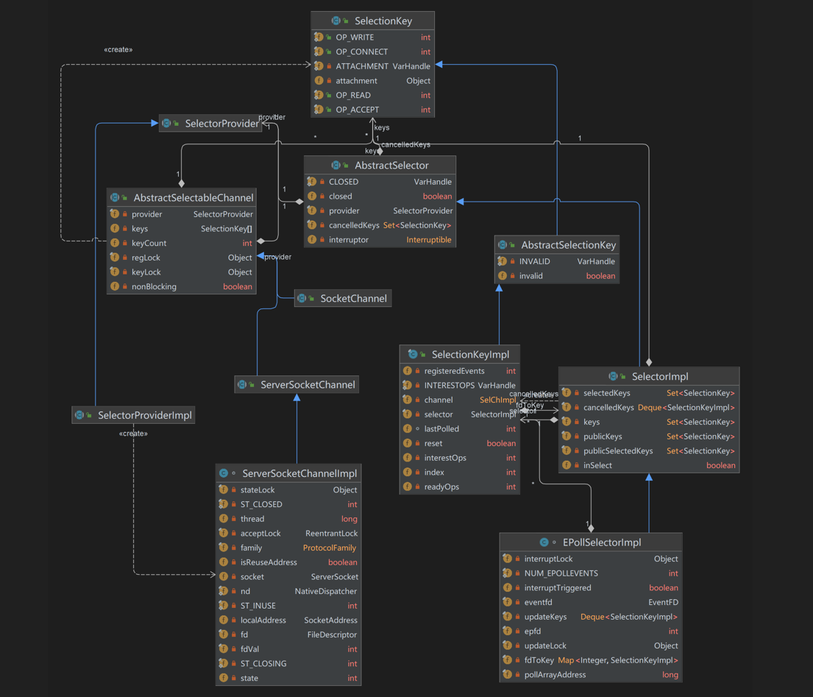
Task: Click the field icon next to OP_WRITE
Action: [x=319, y=38]
